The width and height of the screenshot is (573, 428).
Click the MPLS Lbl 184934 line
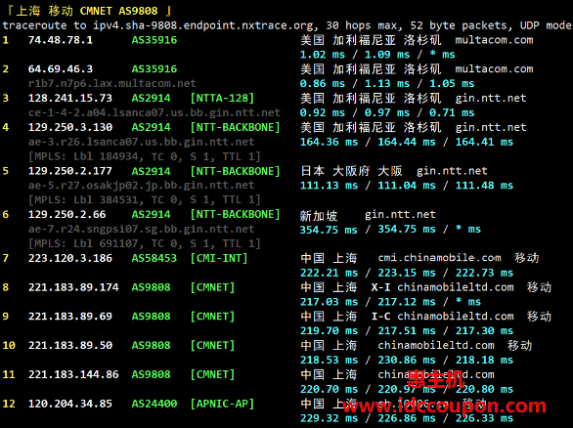(x=145, y=156)
